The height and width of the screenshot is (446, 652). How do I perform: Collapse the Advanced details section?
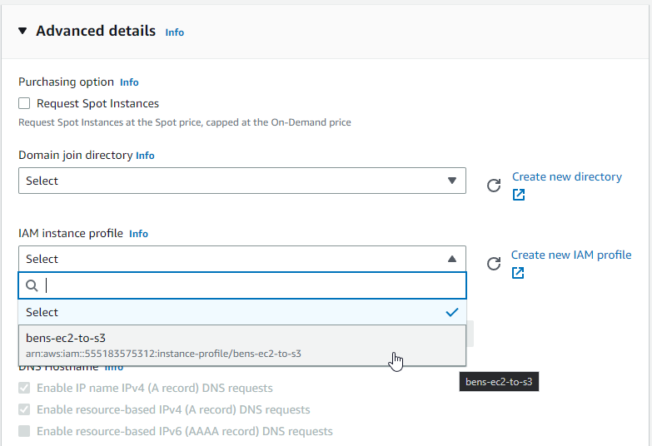22,31
